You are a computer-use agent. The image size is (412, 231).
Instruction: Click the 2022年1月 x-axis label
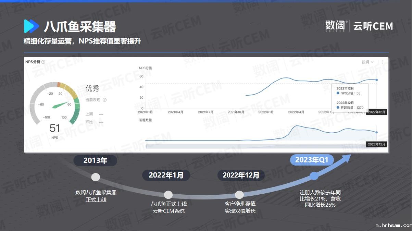pos(266,112)
